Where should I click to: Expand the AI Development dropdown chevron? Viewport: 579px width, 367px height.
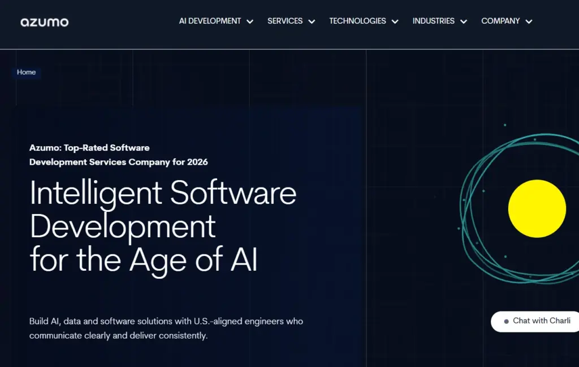point(250,22)
